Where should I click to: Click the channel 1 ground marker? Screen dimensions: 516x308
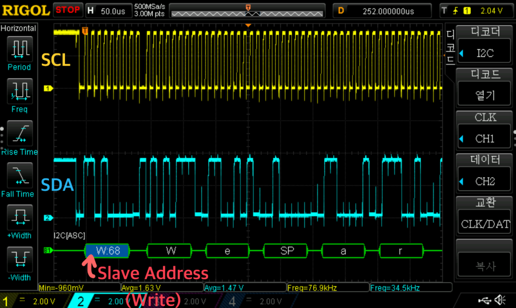(48, 88)
